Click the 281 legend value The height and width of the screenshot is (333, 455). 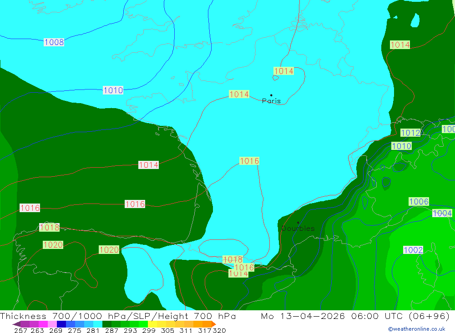point(93,330)
